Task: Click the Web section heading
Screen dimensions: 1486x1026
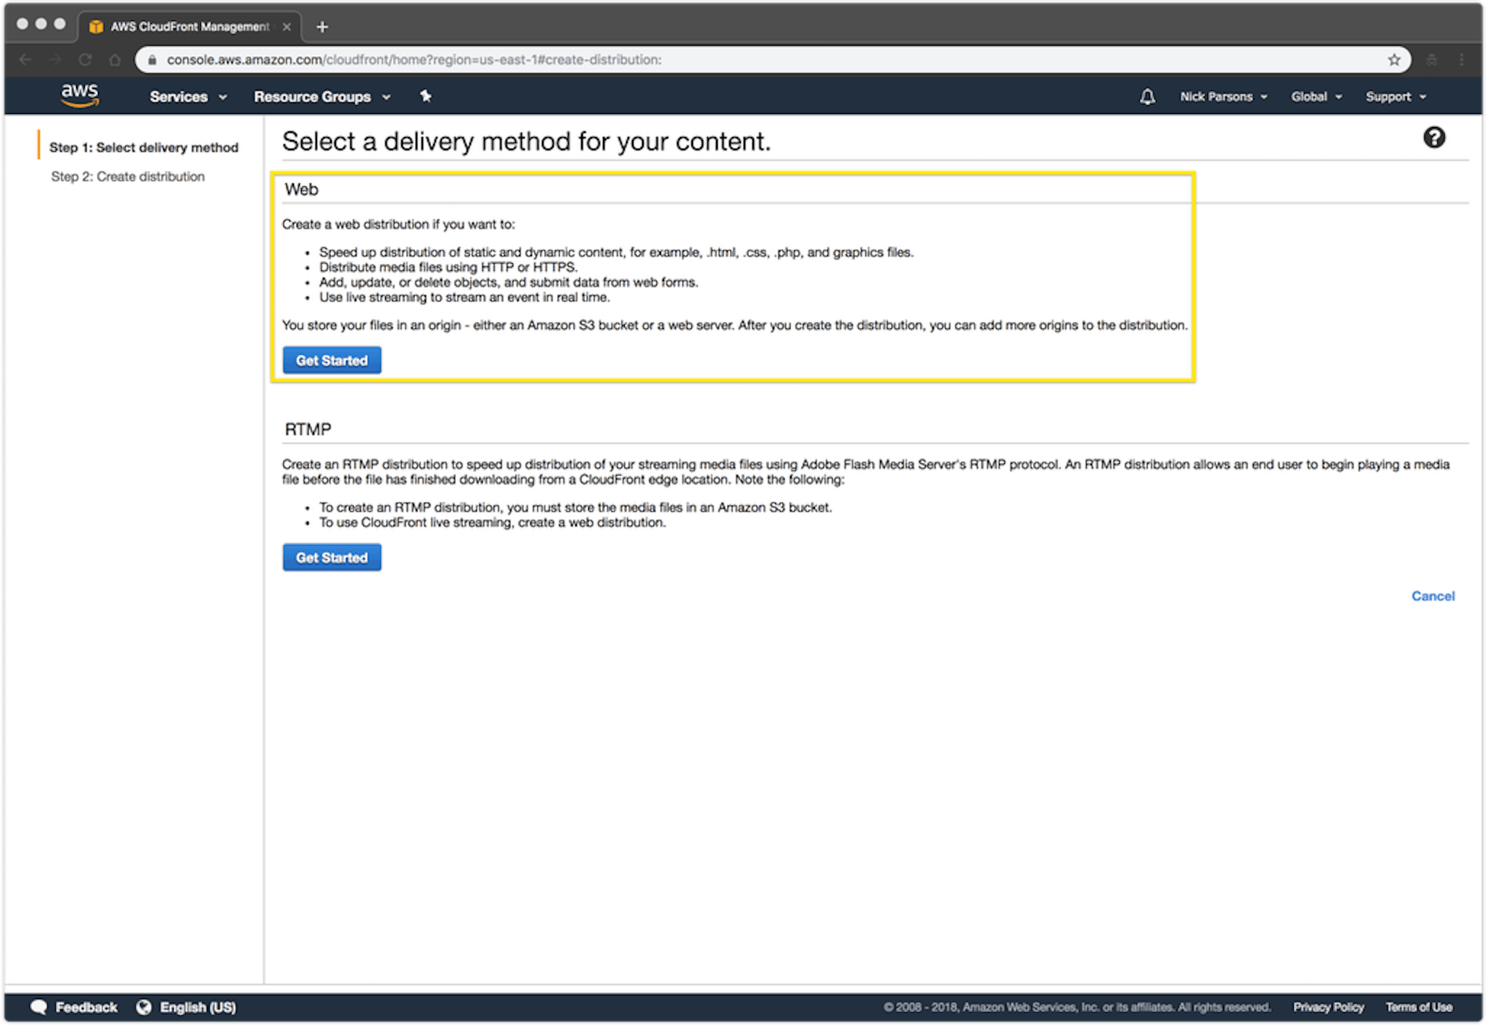Action: tap(302, 189)
